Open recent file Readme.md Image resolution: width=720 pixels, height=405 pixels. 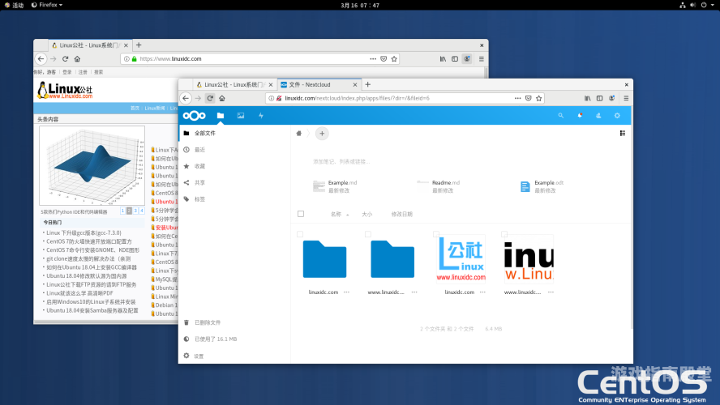click(x=439, y=186)
